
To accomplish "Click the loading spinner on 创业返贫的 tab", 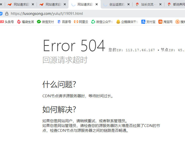I will point(105,4).
